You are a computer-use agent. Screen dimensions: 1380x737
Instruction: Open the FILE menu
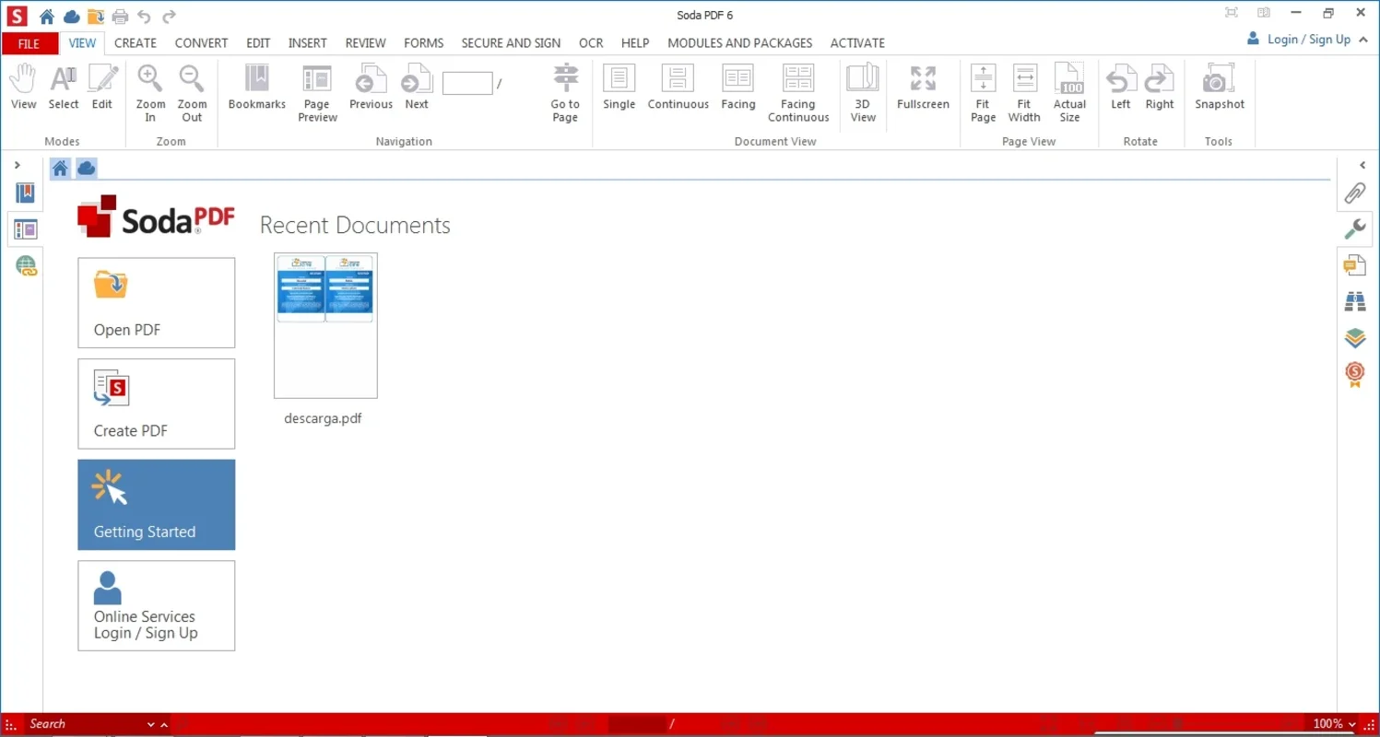(x=29, y=43)
